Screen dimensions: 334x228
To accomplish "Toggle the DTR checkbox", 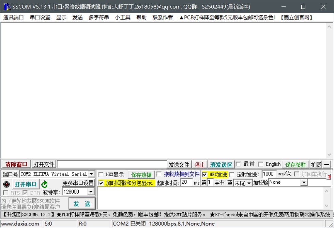I will click(x=26, y=193).
